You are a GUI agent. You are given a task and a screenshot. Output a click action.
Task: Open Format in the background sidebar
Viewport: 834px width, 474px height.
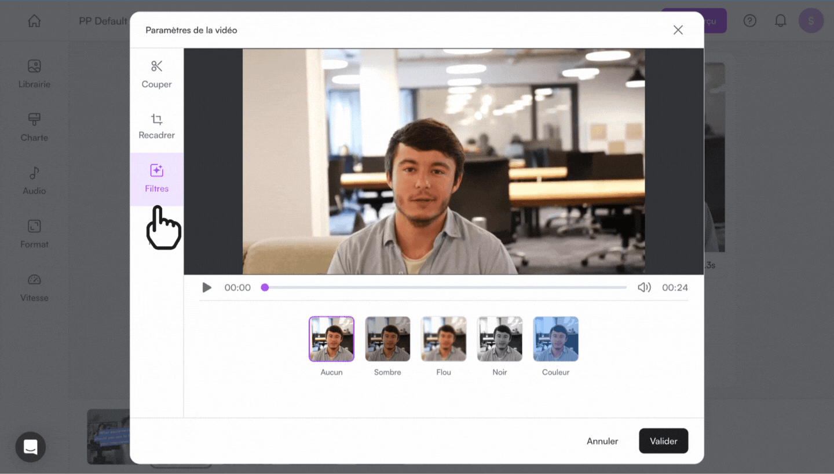(x=34, y=234)
